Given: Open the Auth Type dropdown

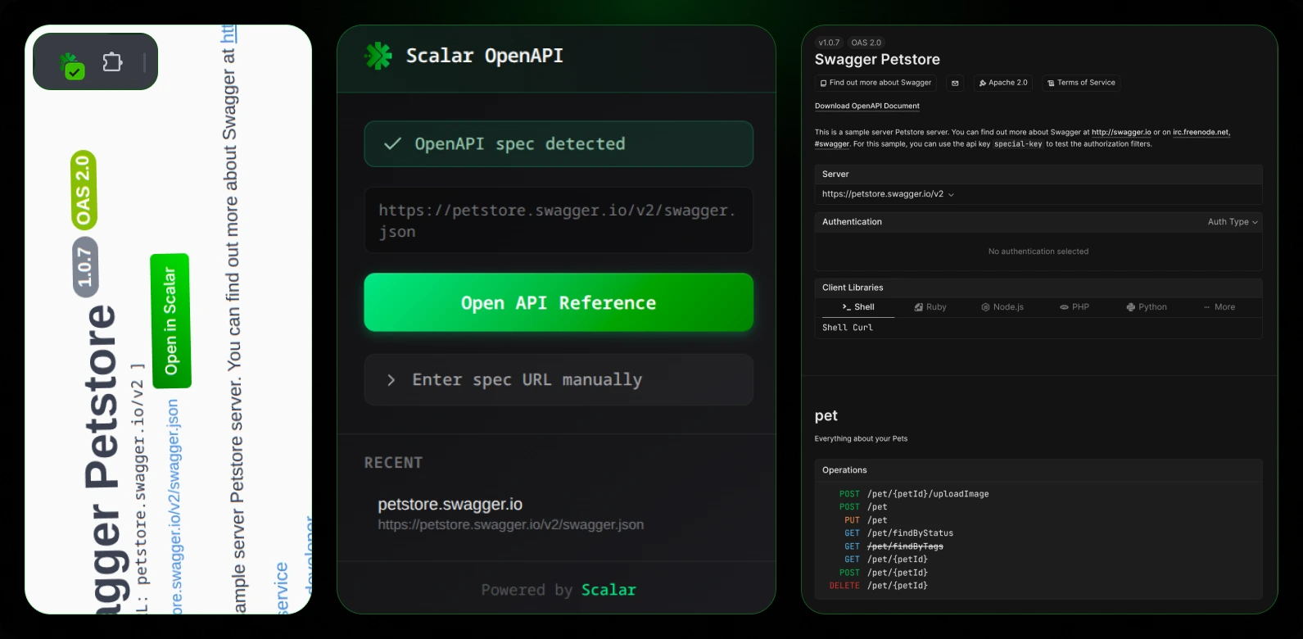Looking at the screenshot, I should click(x=1233, y=222).
